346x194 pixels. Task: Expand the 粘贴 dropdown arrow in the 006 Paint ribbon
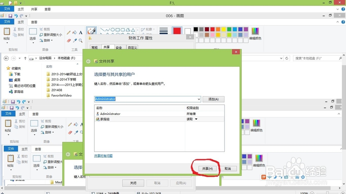click(7, 43)
